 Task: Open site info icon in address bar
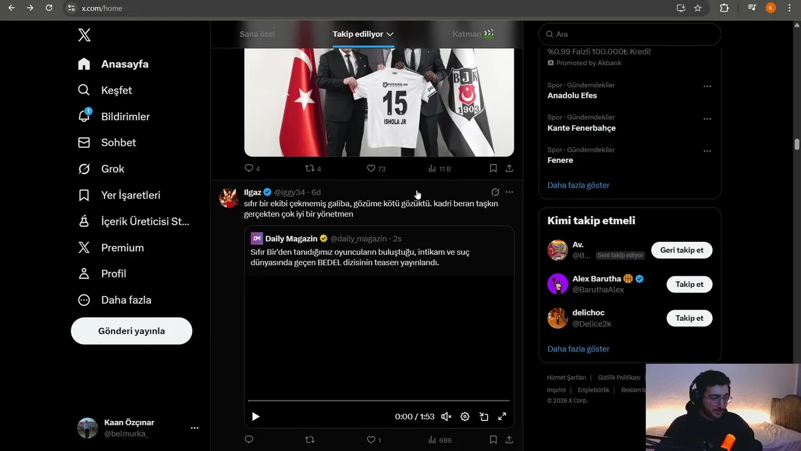coord(71,8)
